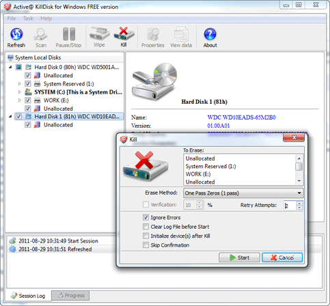Open the Task menu
This screenshot has width=330, height=306.
28,18
